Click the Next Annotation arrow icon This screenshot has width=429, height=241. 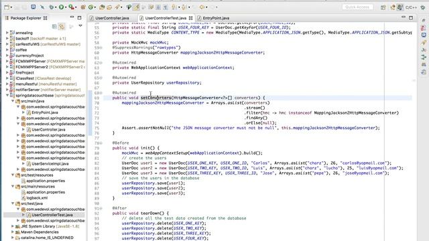tap(174, 7)
